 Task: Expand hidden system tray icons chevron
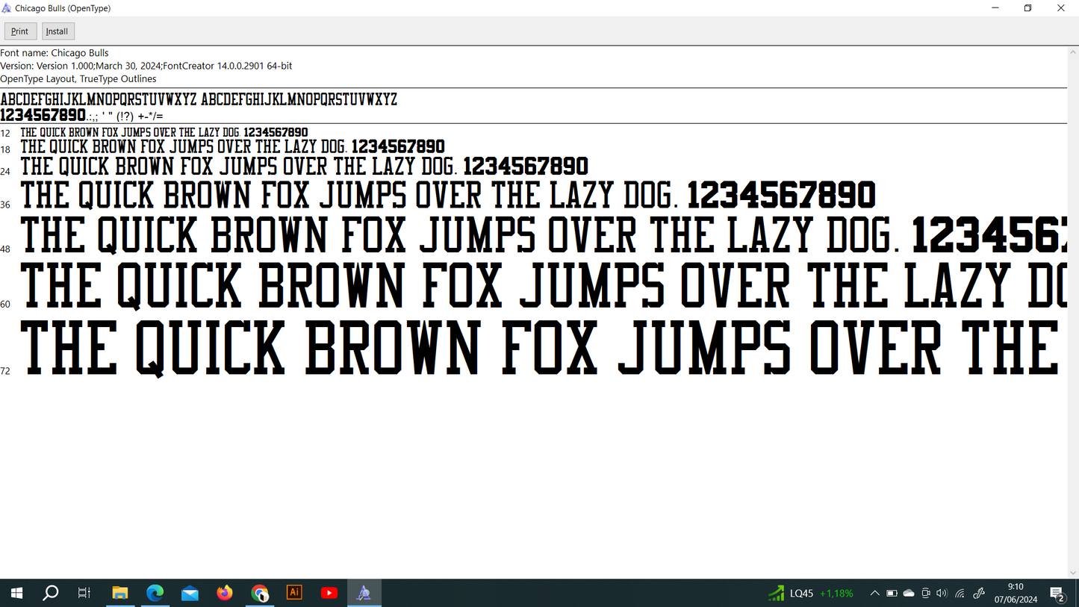point(874,594)
